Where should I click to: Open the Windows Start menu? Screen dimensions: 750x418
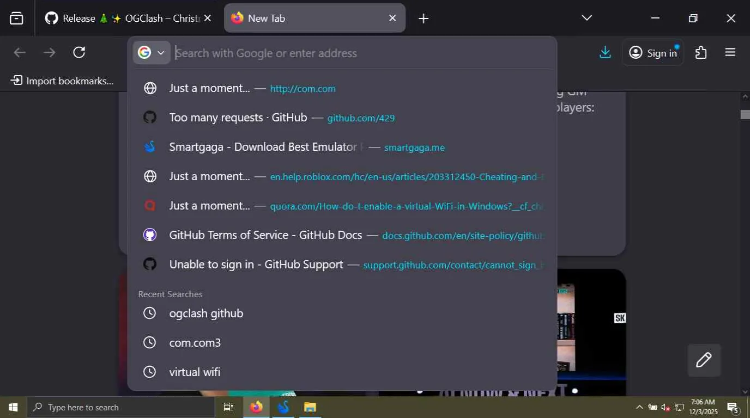point(13,407)
